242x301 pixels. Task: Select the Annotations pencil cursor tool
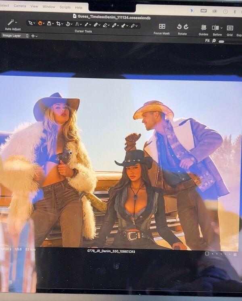[x=133, y=25]
